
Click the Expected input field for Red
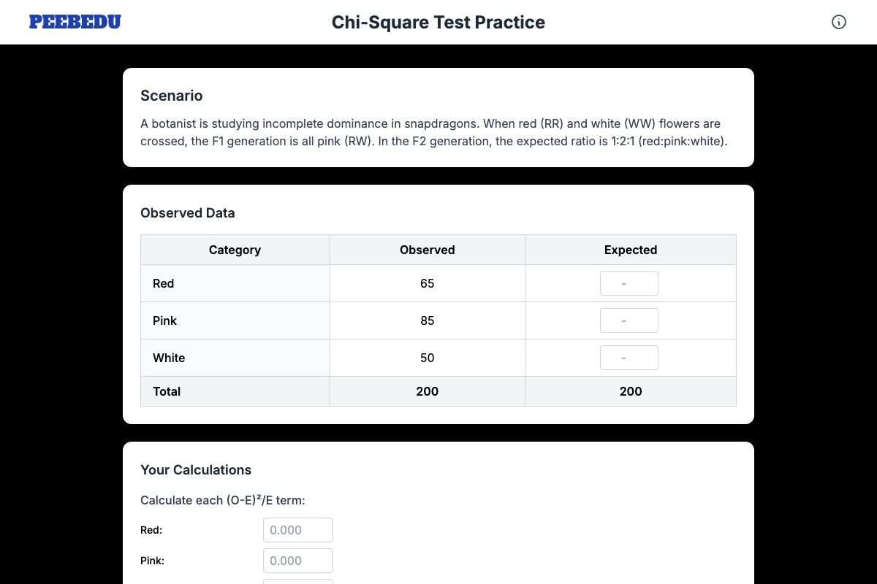click(x=629, y=283)
